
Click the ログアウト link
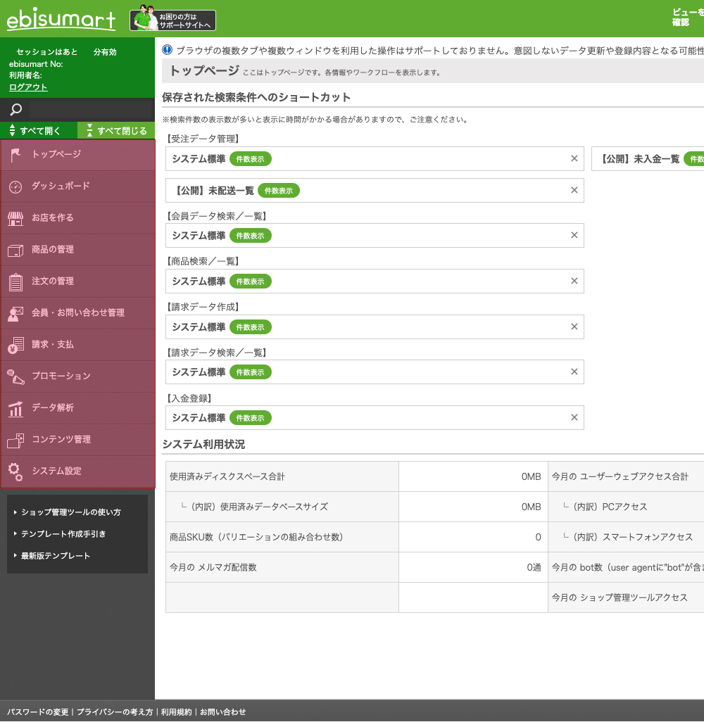[28, 87]
